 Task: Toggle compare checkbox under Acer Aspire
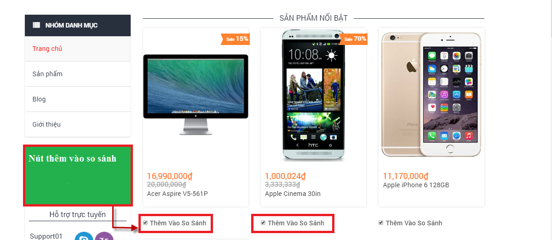145,223
